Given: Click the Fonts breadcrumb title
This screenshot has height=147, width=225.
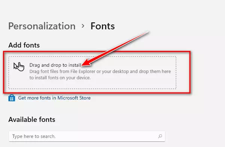Looking at the screenshot, I should (103, 26).
